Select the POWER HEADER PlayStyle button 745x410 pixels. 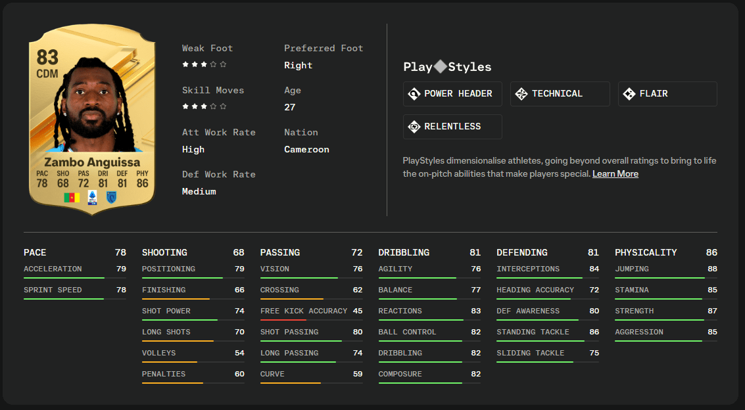click(452, 94)
